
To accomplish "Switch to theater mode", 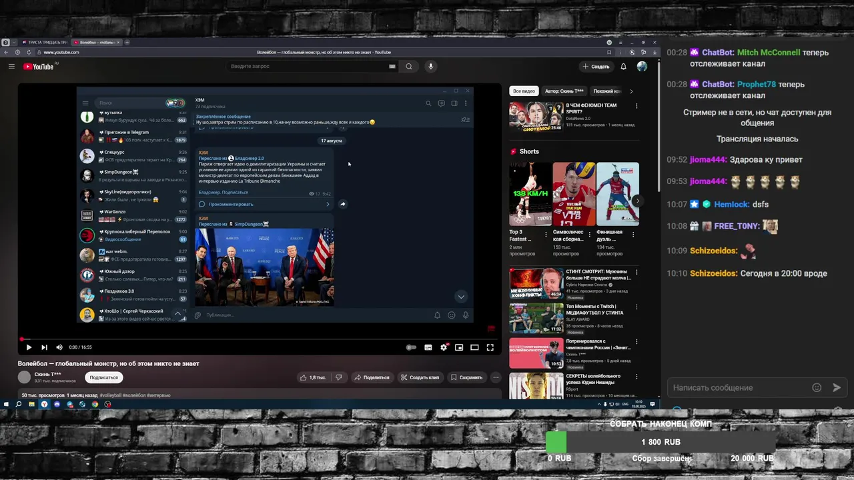I will tap(474, 347).
